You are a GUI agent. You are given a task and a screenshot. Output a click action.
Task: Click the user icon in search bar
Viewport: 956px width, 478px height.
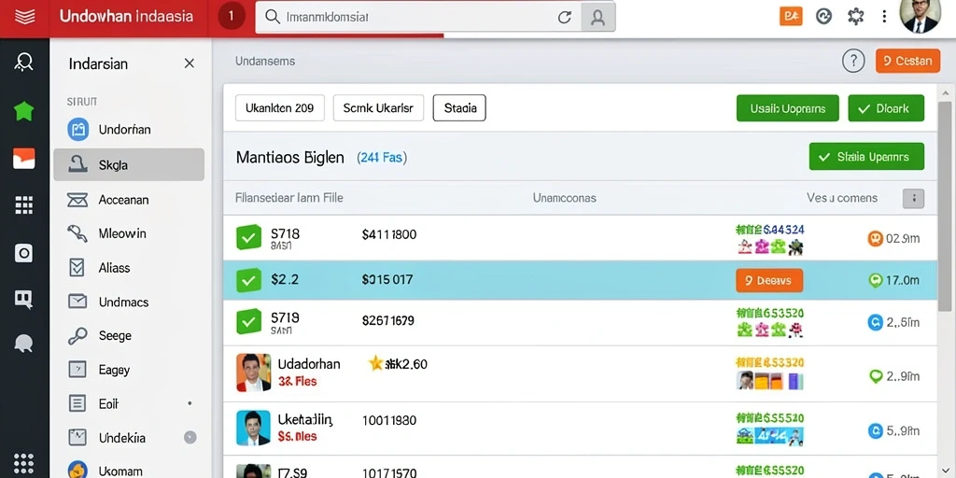[x=597, y=17]
